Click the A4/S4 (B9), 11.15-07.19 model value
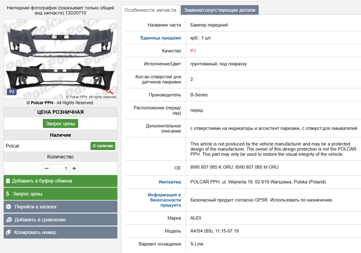This screenshot has height=253, width=361. tap(214, 231)
